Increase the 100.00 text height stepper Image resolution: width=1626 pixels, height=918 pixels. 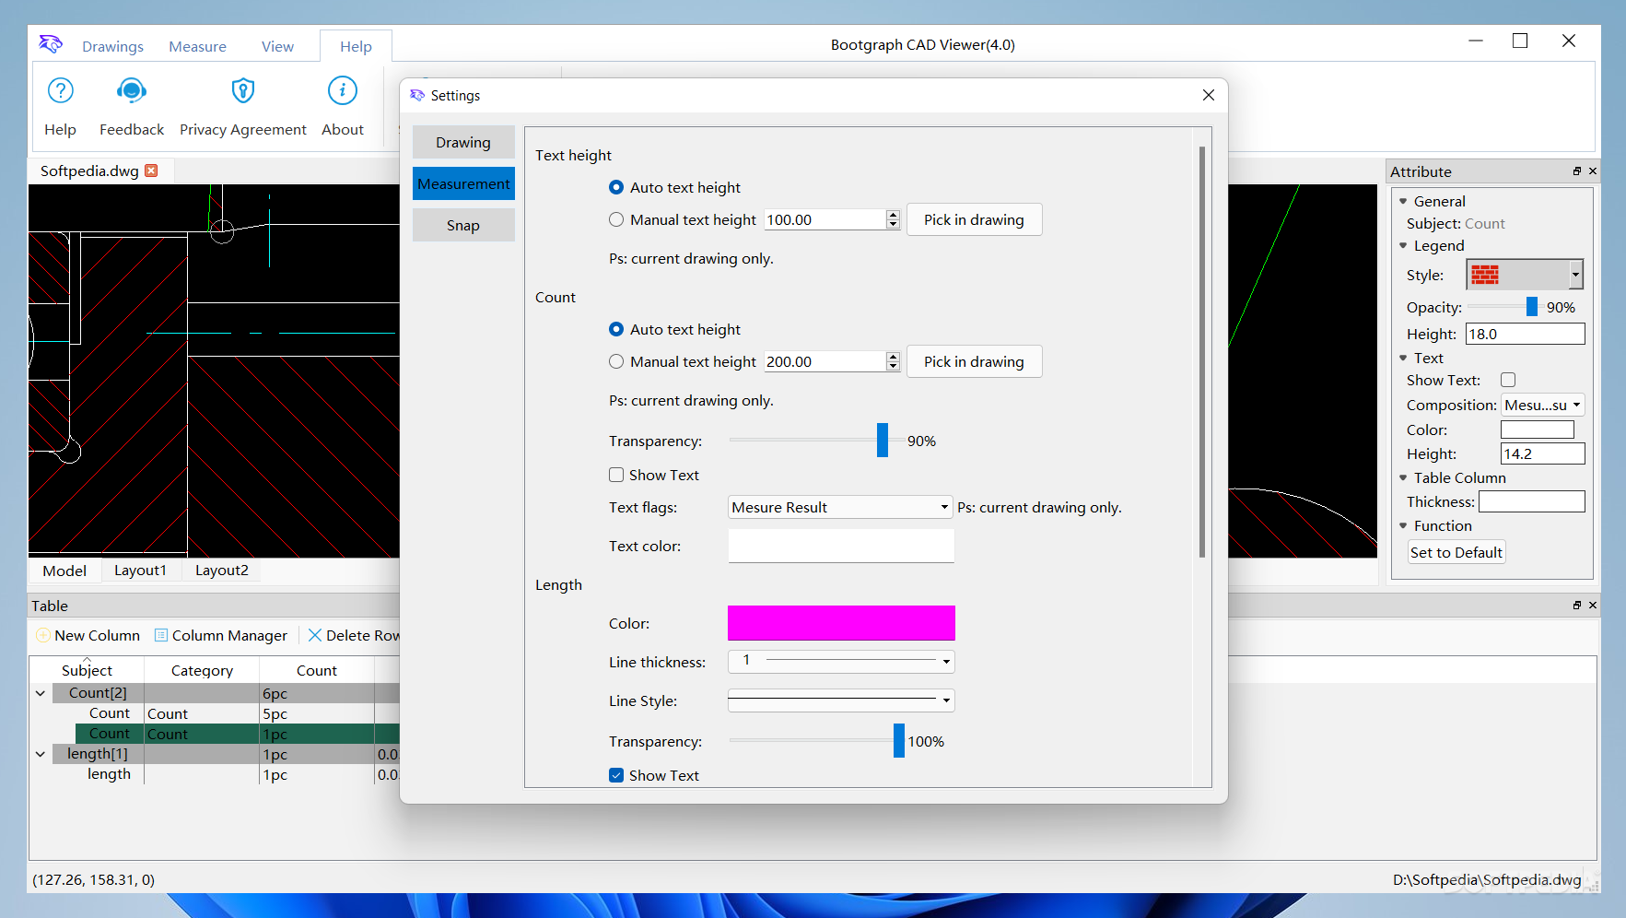coord(893,214)
